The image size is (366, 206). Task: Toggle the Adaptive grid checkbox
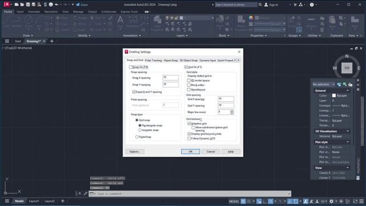(x=189, y=124)
